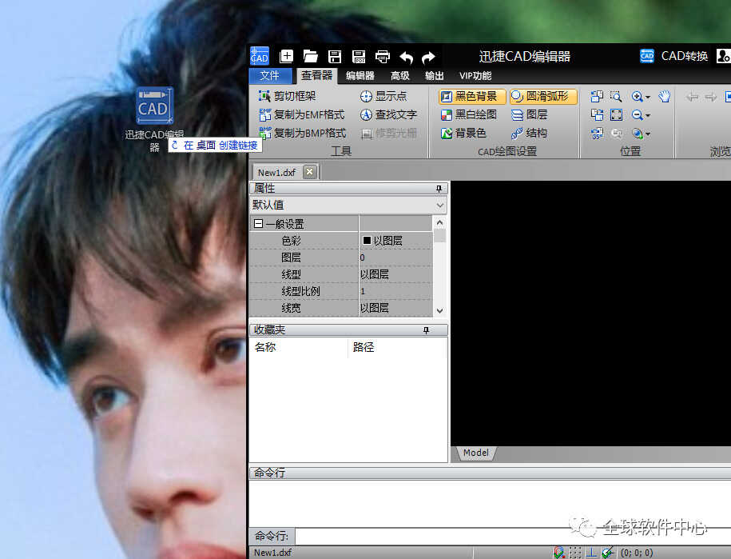731x559 pixels.
Task: Open the zoom out dropdown arrow
Action: coord(648,115)
